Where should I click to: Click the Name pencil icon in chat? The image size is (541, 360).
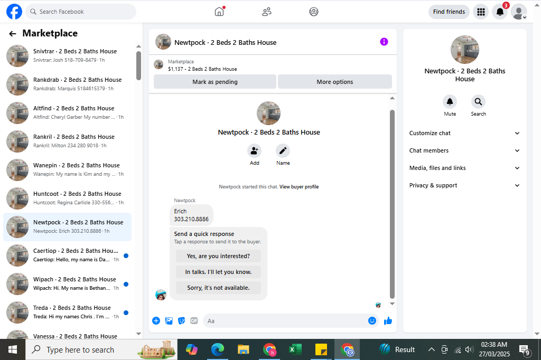(283, 150)
